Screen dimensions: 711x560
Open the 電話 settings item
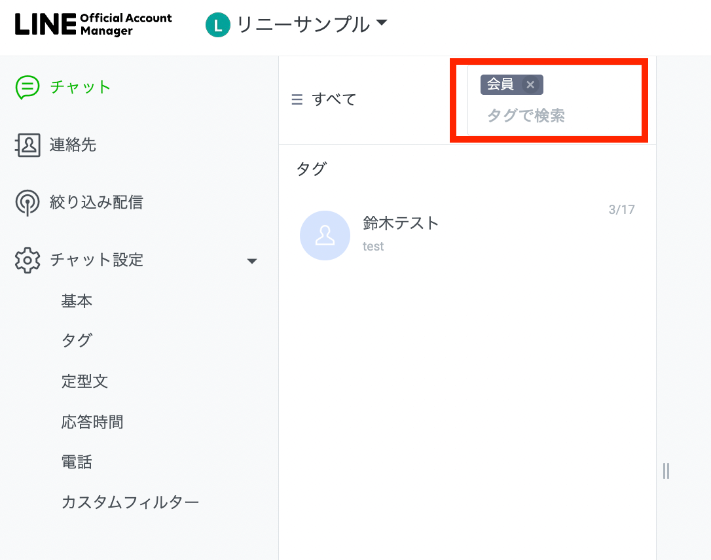(x=77, y=463)
